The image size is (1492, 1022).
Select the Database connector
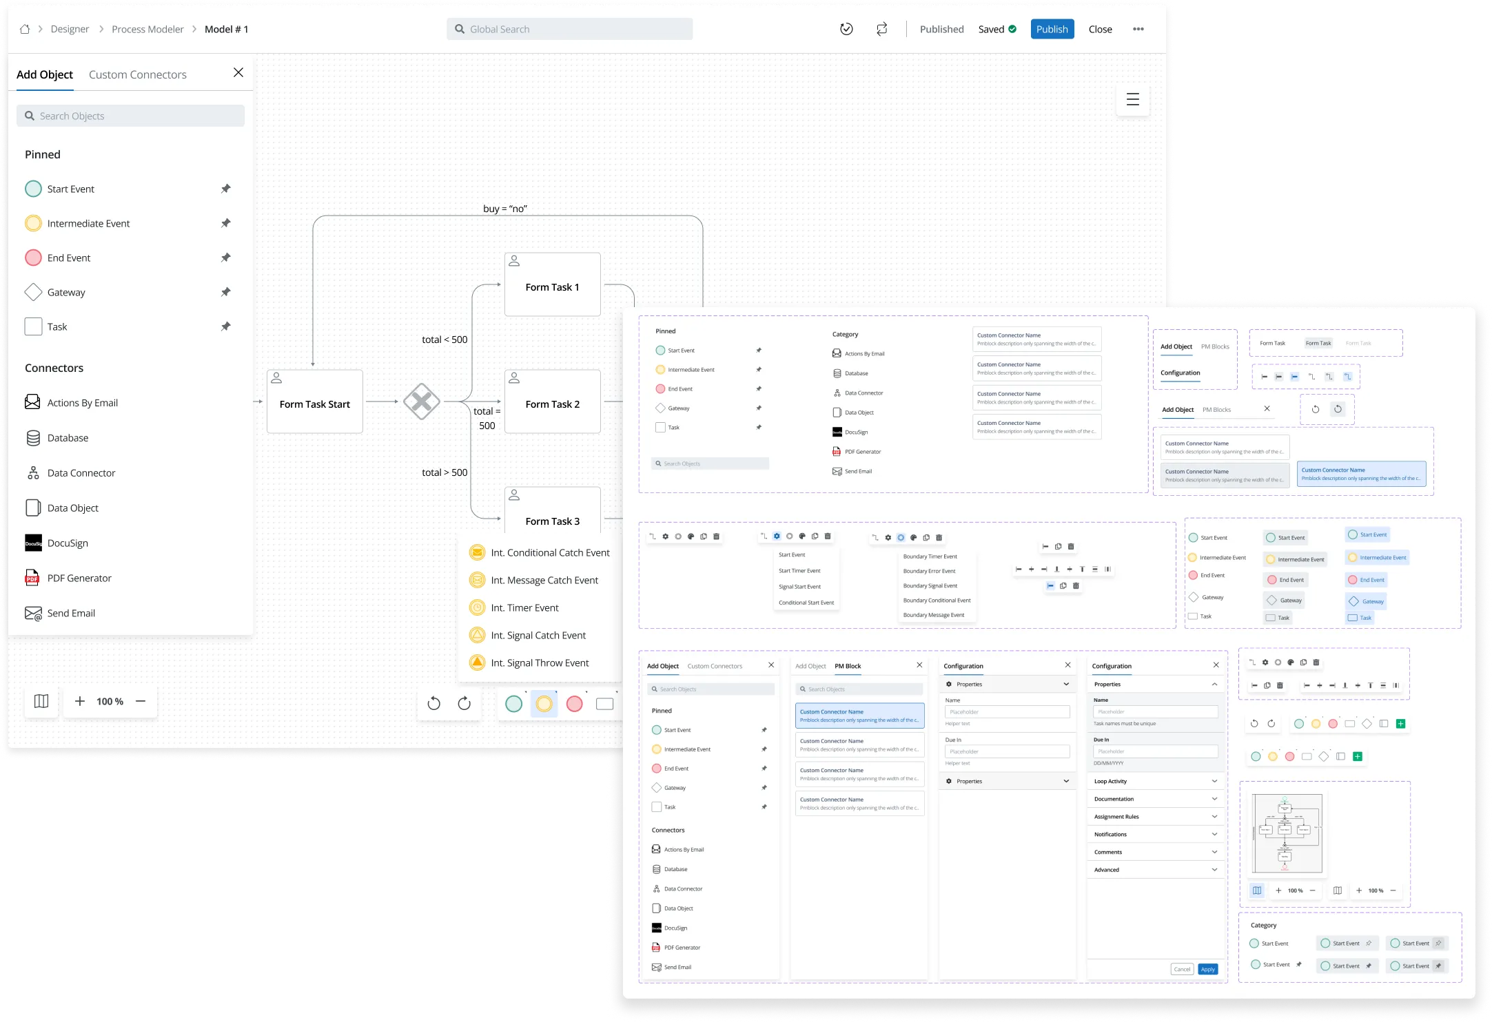68,437
